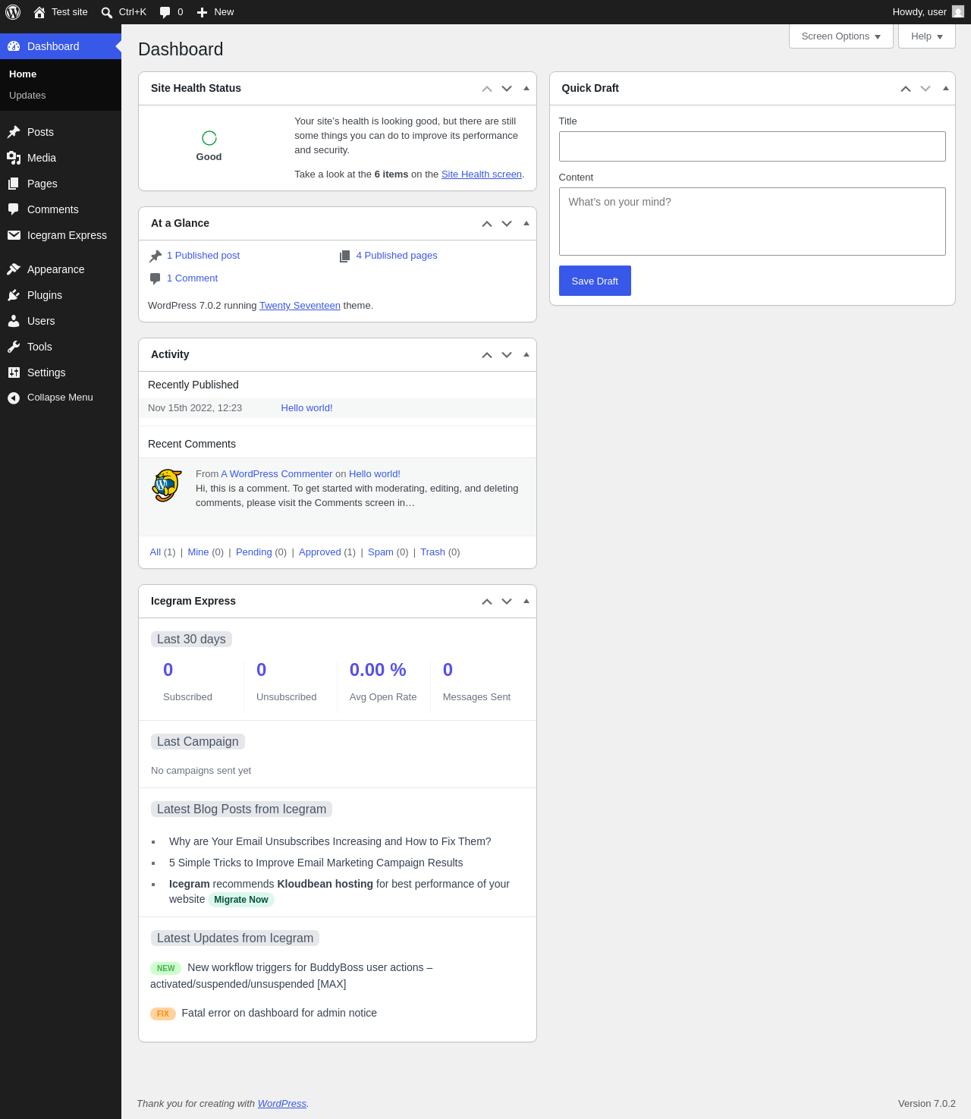The height and width of the screenshot is (1119, 971).
Task: Move Activity widget down
Action: tap(507, 355)
